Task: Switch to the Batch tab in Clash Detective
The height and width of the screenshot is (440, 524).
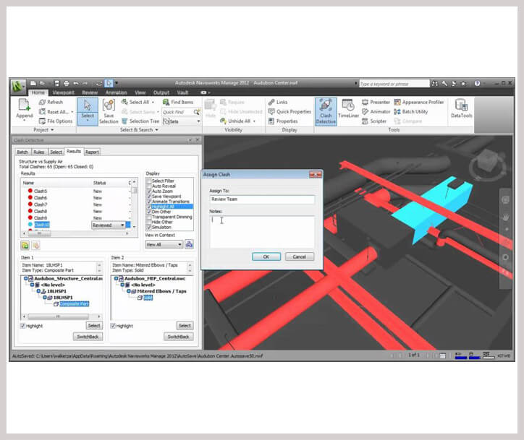Action: 22,152
